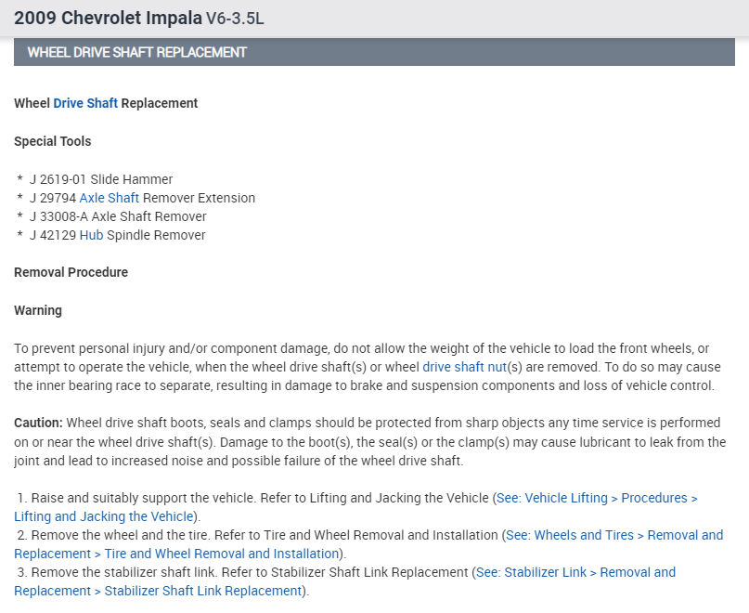The width and height of the screenshot is (749, 613).
Task: Open See: Vehicle Lifting > Procedures link
Action: [x=597, y=498]
